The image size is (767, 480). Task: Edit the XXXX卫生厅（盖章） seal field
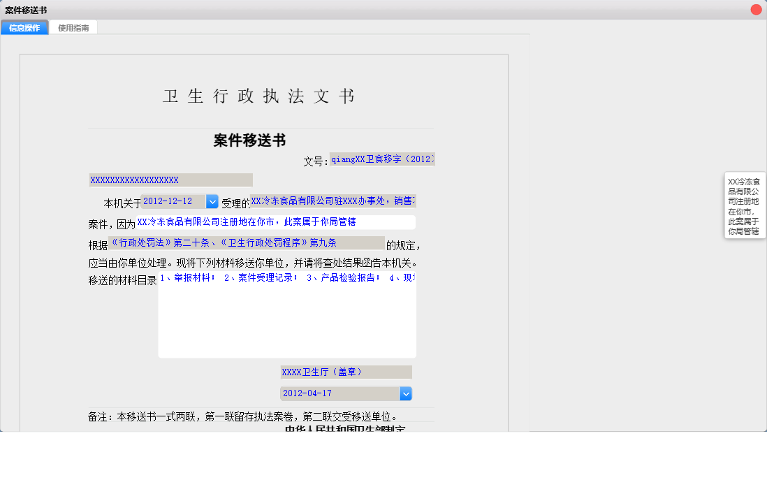pyautogui.click(x=344, y=372)
